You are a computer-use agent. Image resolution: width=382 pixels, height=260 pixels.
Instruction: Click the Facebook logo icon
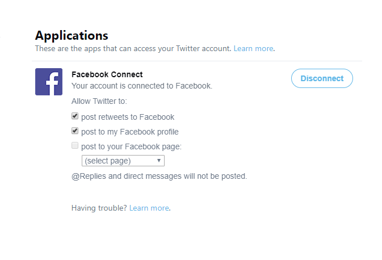[x=49, y=82]
